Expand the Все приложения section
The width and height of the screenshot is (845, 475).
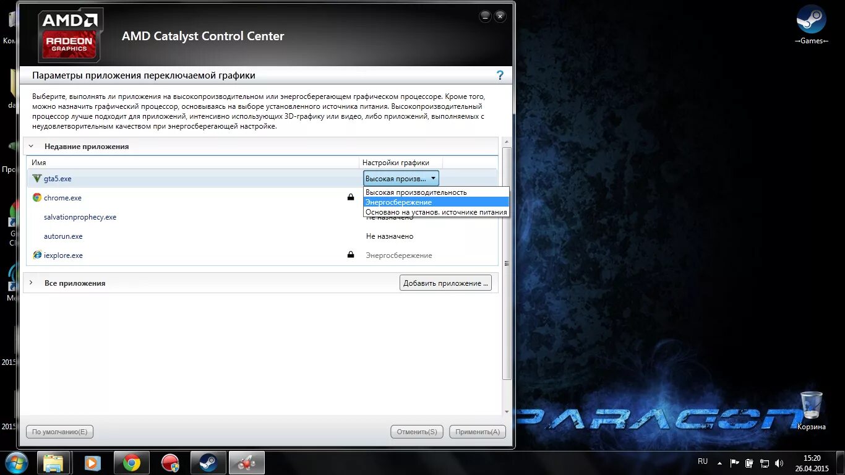click(31, 283)
